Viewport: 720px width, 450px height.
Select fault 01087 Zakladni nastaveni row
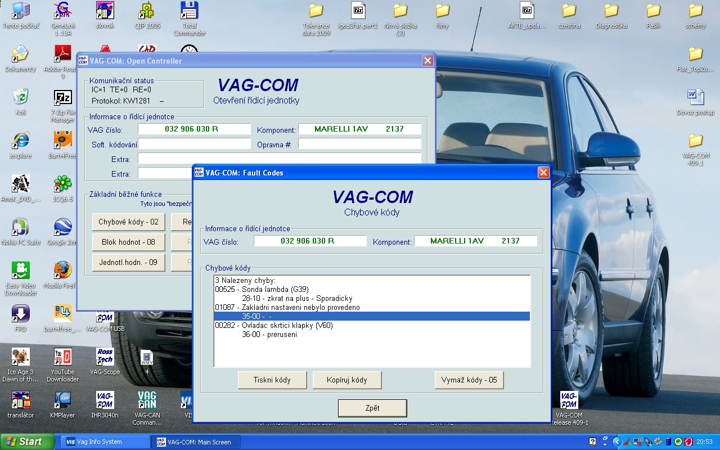tap(372, 307)
